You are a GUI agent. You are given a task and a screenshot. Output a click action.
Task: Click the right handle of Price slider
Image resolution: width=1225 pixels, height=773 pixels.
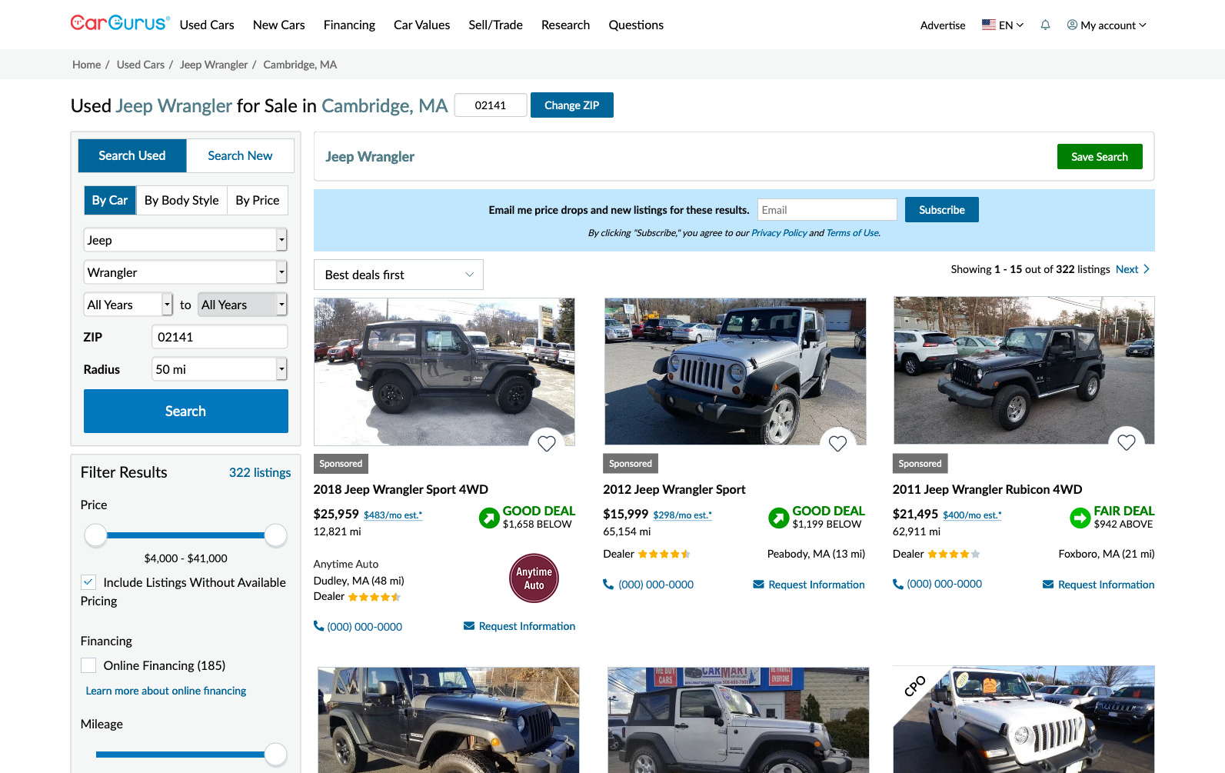point(275,535)
